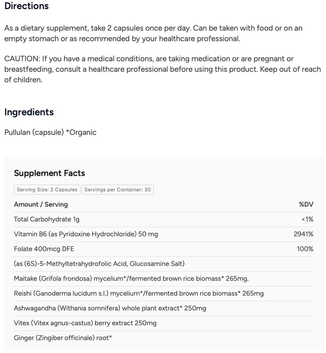This screenshot has height=353, width=326.
Task: Click the Ashwagandha whole plant extract row
Action: 164,309
